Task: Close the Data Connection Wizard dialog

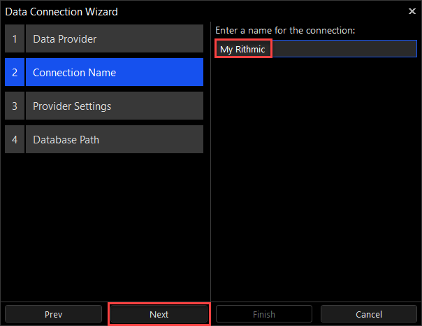Action: click(412, 11)
